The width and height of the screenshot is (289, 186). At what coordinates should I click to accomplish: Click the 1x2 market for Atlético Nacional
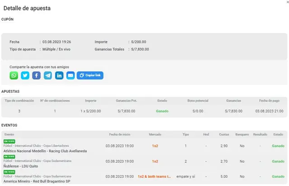coord(155,146)
